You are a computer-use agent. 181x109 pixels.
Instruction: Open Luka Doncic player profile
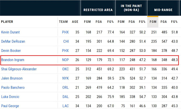point(10,97)
